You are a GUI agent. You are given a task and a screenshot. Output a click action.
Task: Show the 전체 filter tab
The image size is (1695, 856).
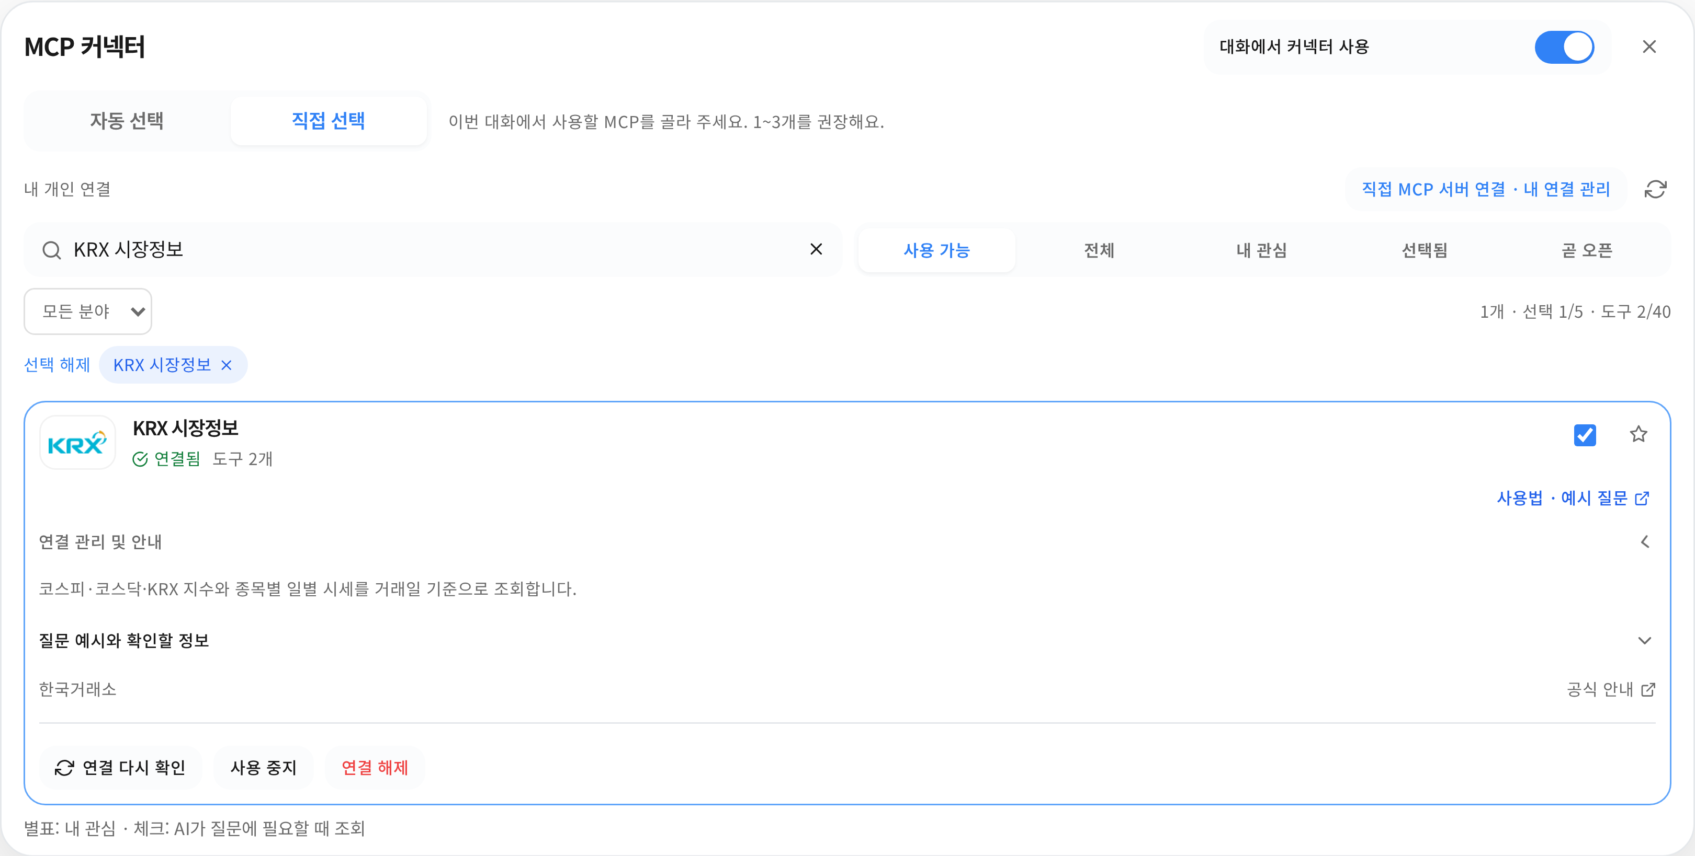click(x=1099, y=250)
